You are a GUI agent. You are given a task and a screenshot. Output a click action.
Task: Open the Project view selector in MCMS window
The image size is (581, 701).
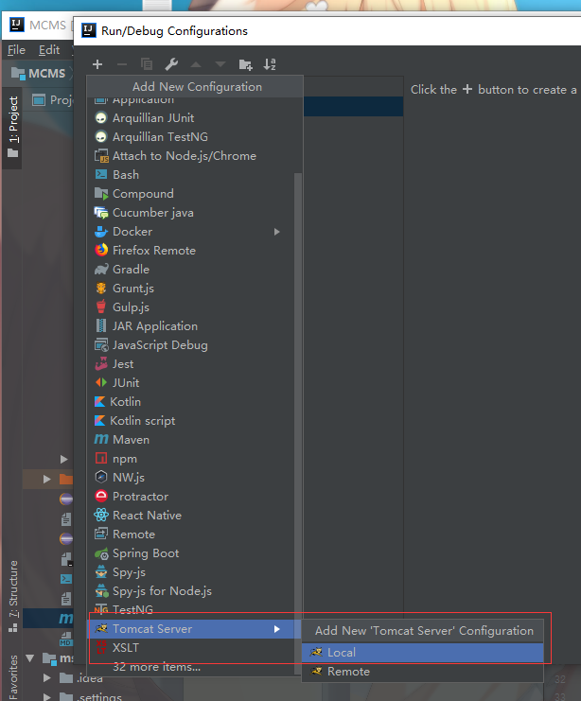[x=52, y=100]
